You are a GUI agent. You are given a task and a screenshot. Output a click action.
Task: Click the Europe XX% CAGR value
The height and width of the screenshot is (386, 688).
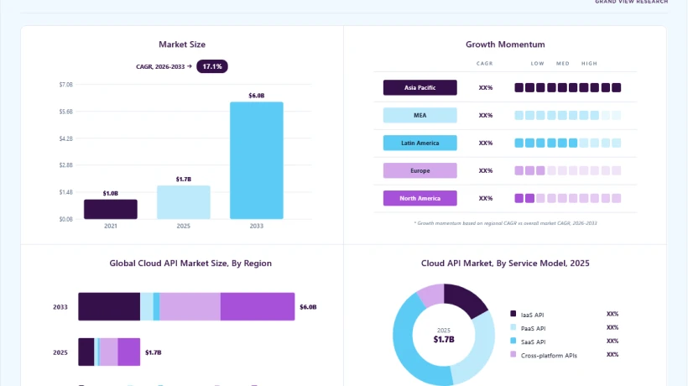[486, 170]
